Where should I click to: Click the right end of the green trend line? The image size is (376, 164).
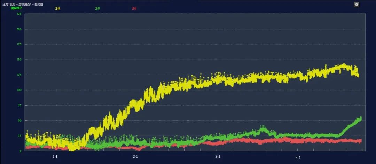(x=360, y=119)
